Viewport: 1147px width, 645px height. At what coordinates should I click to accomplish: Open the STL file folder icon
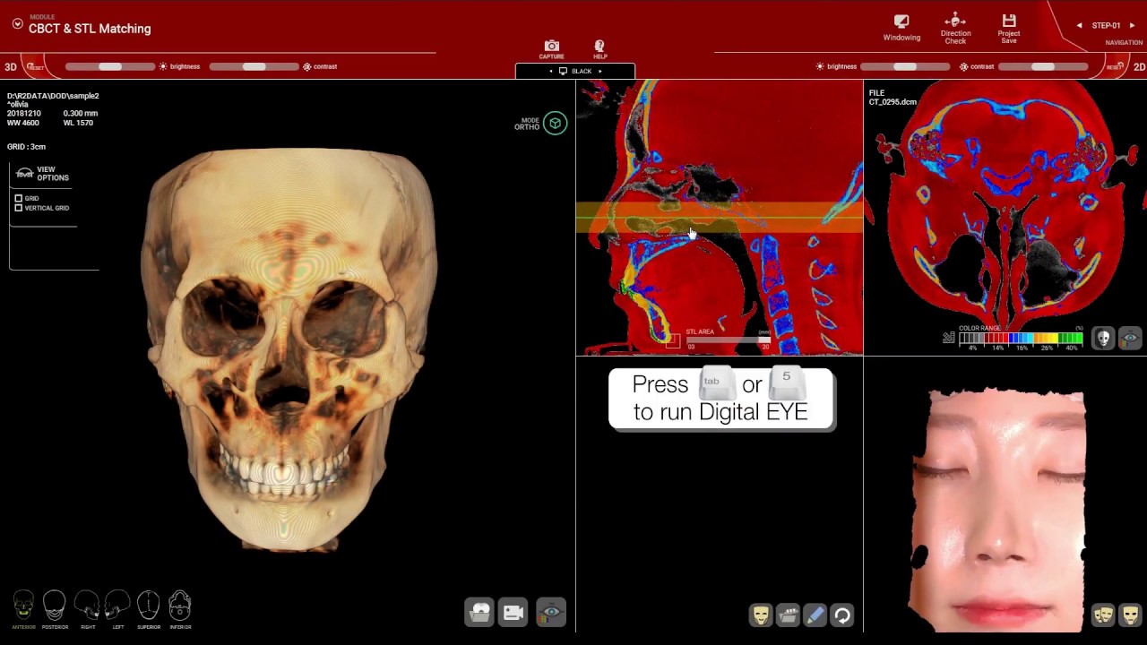pos(788,615)
